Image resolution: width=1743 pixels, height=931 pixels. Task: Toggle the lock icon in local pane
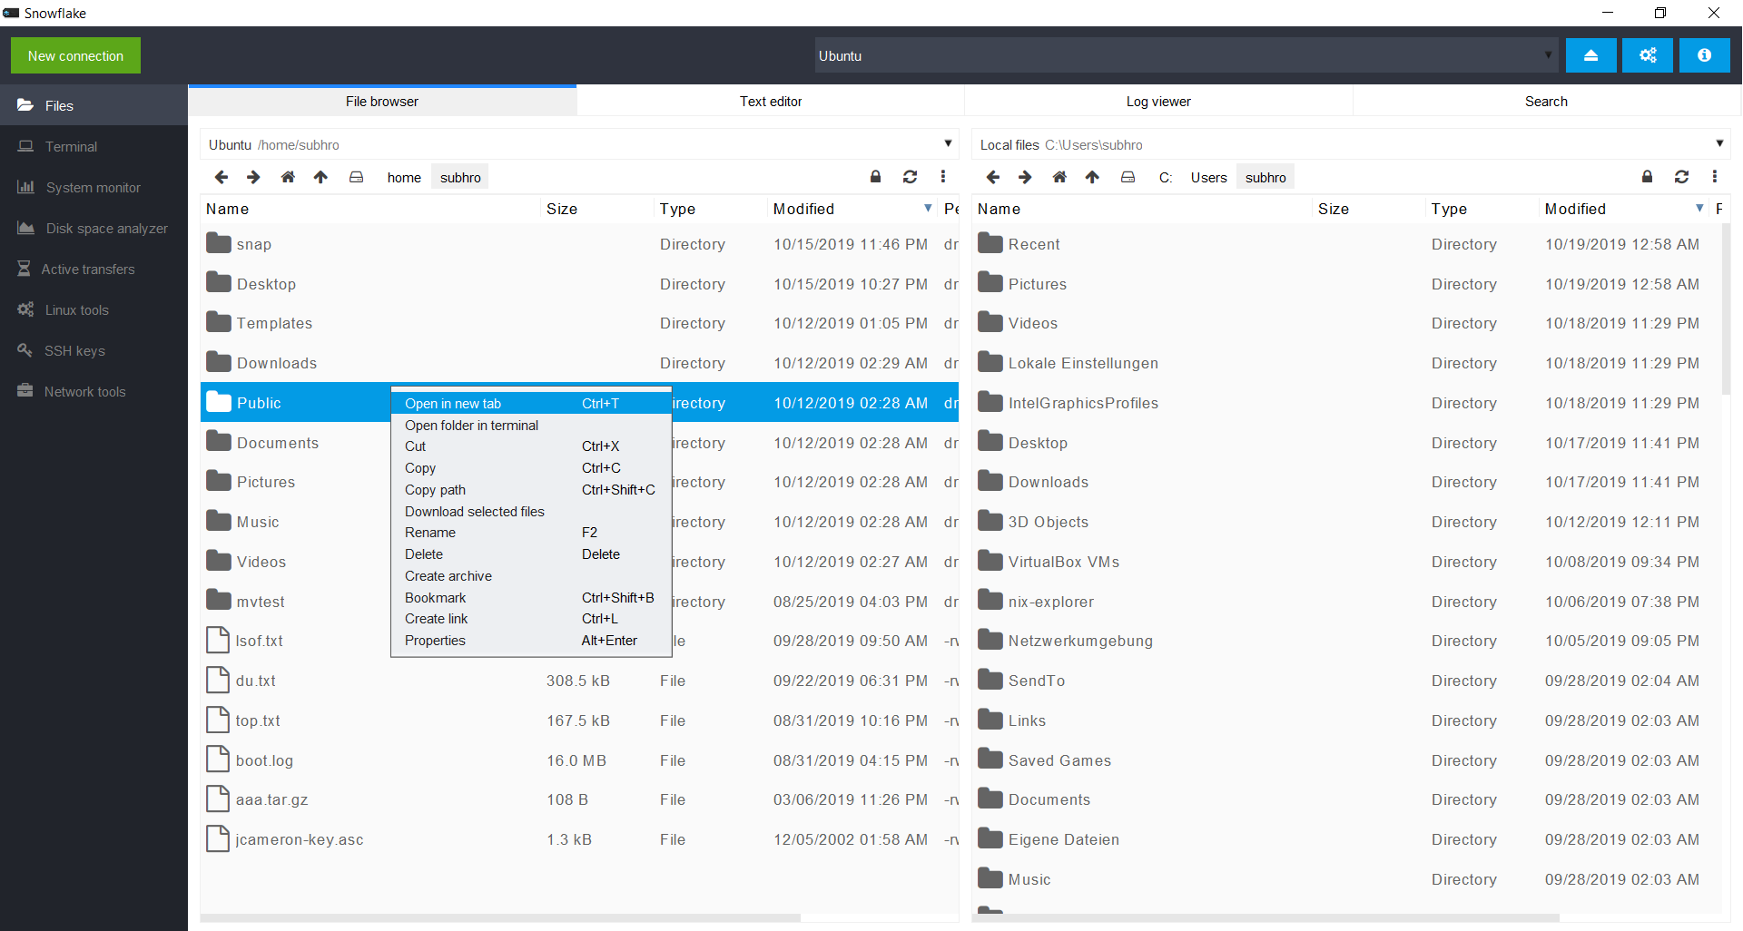(x=1647, y=177)
